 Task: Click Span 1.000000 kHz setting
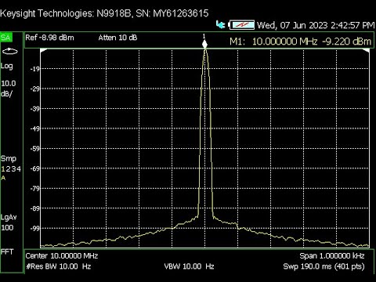tap(332, 256)
